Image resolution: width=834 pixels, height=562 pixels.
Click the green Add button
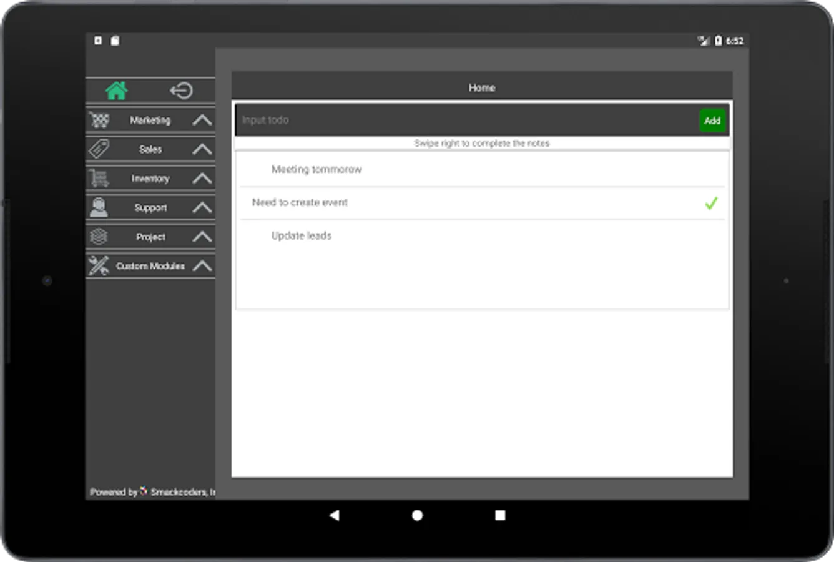[x=712, y=121]
